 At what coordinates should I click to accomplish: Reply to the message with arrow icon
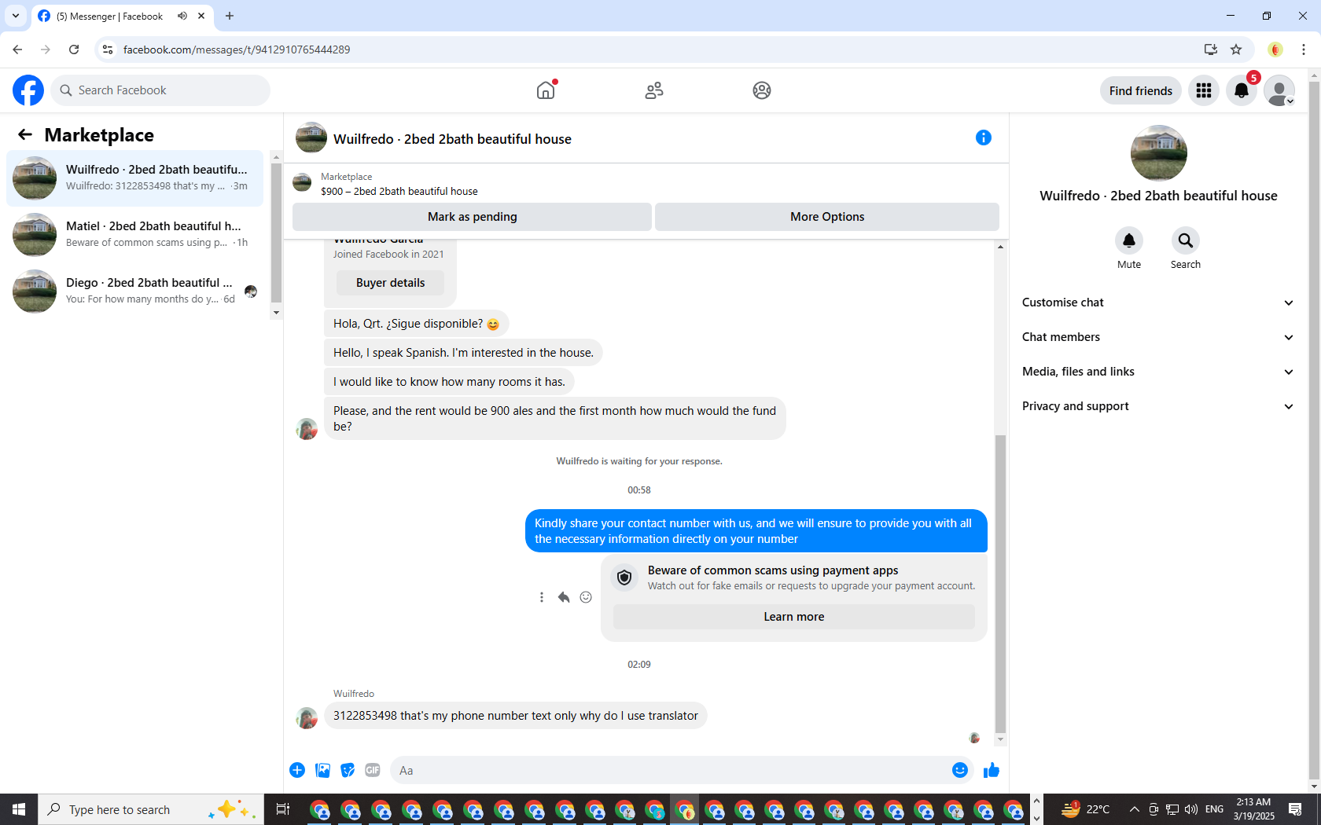tap(564, 597)
